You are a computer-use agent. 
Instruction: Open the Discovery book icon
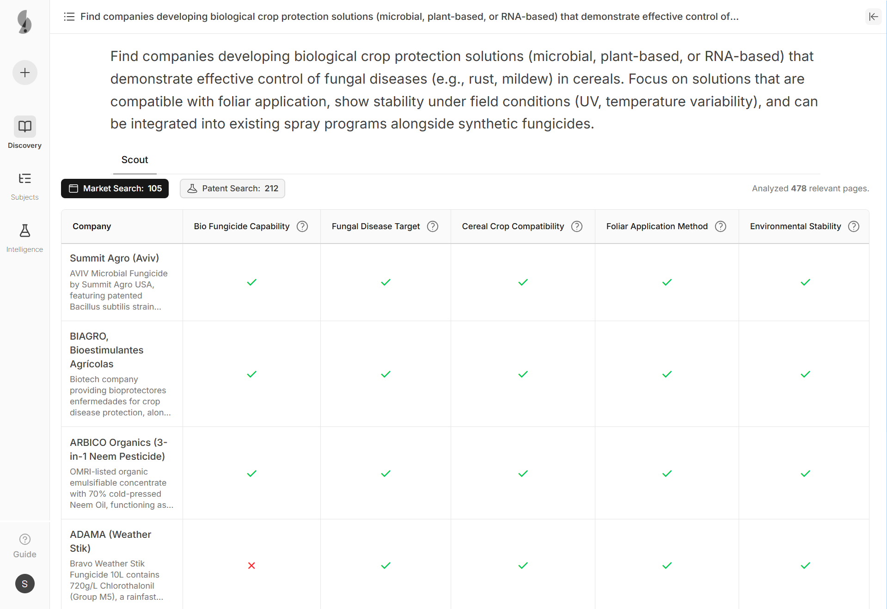(x=25, y=126)
